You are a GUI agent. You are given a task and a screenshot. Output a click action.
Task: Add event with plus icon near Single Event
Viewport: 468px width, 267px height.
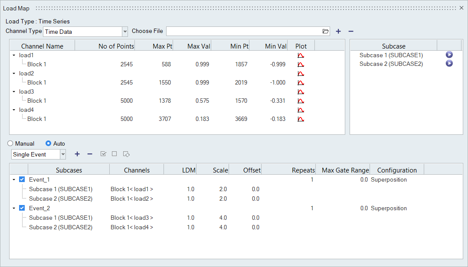tap(77, 154)
